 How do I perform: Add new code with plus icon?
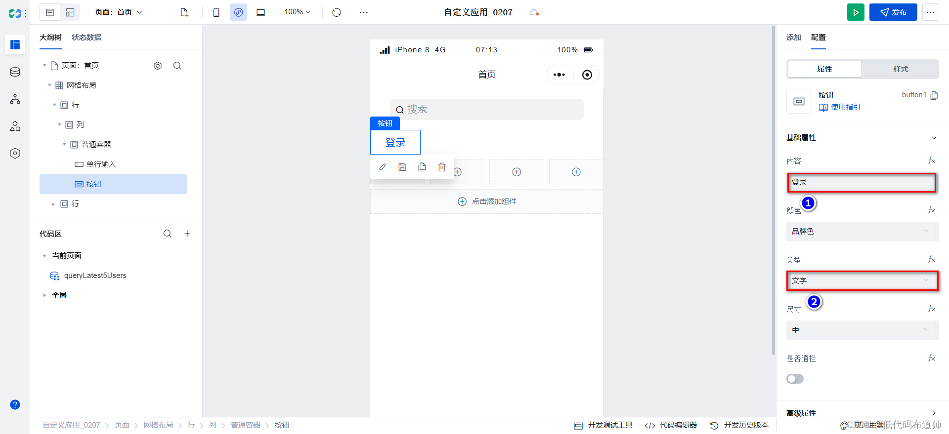(x=187, y=234)
